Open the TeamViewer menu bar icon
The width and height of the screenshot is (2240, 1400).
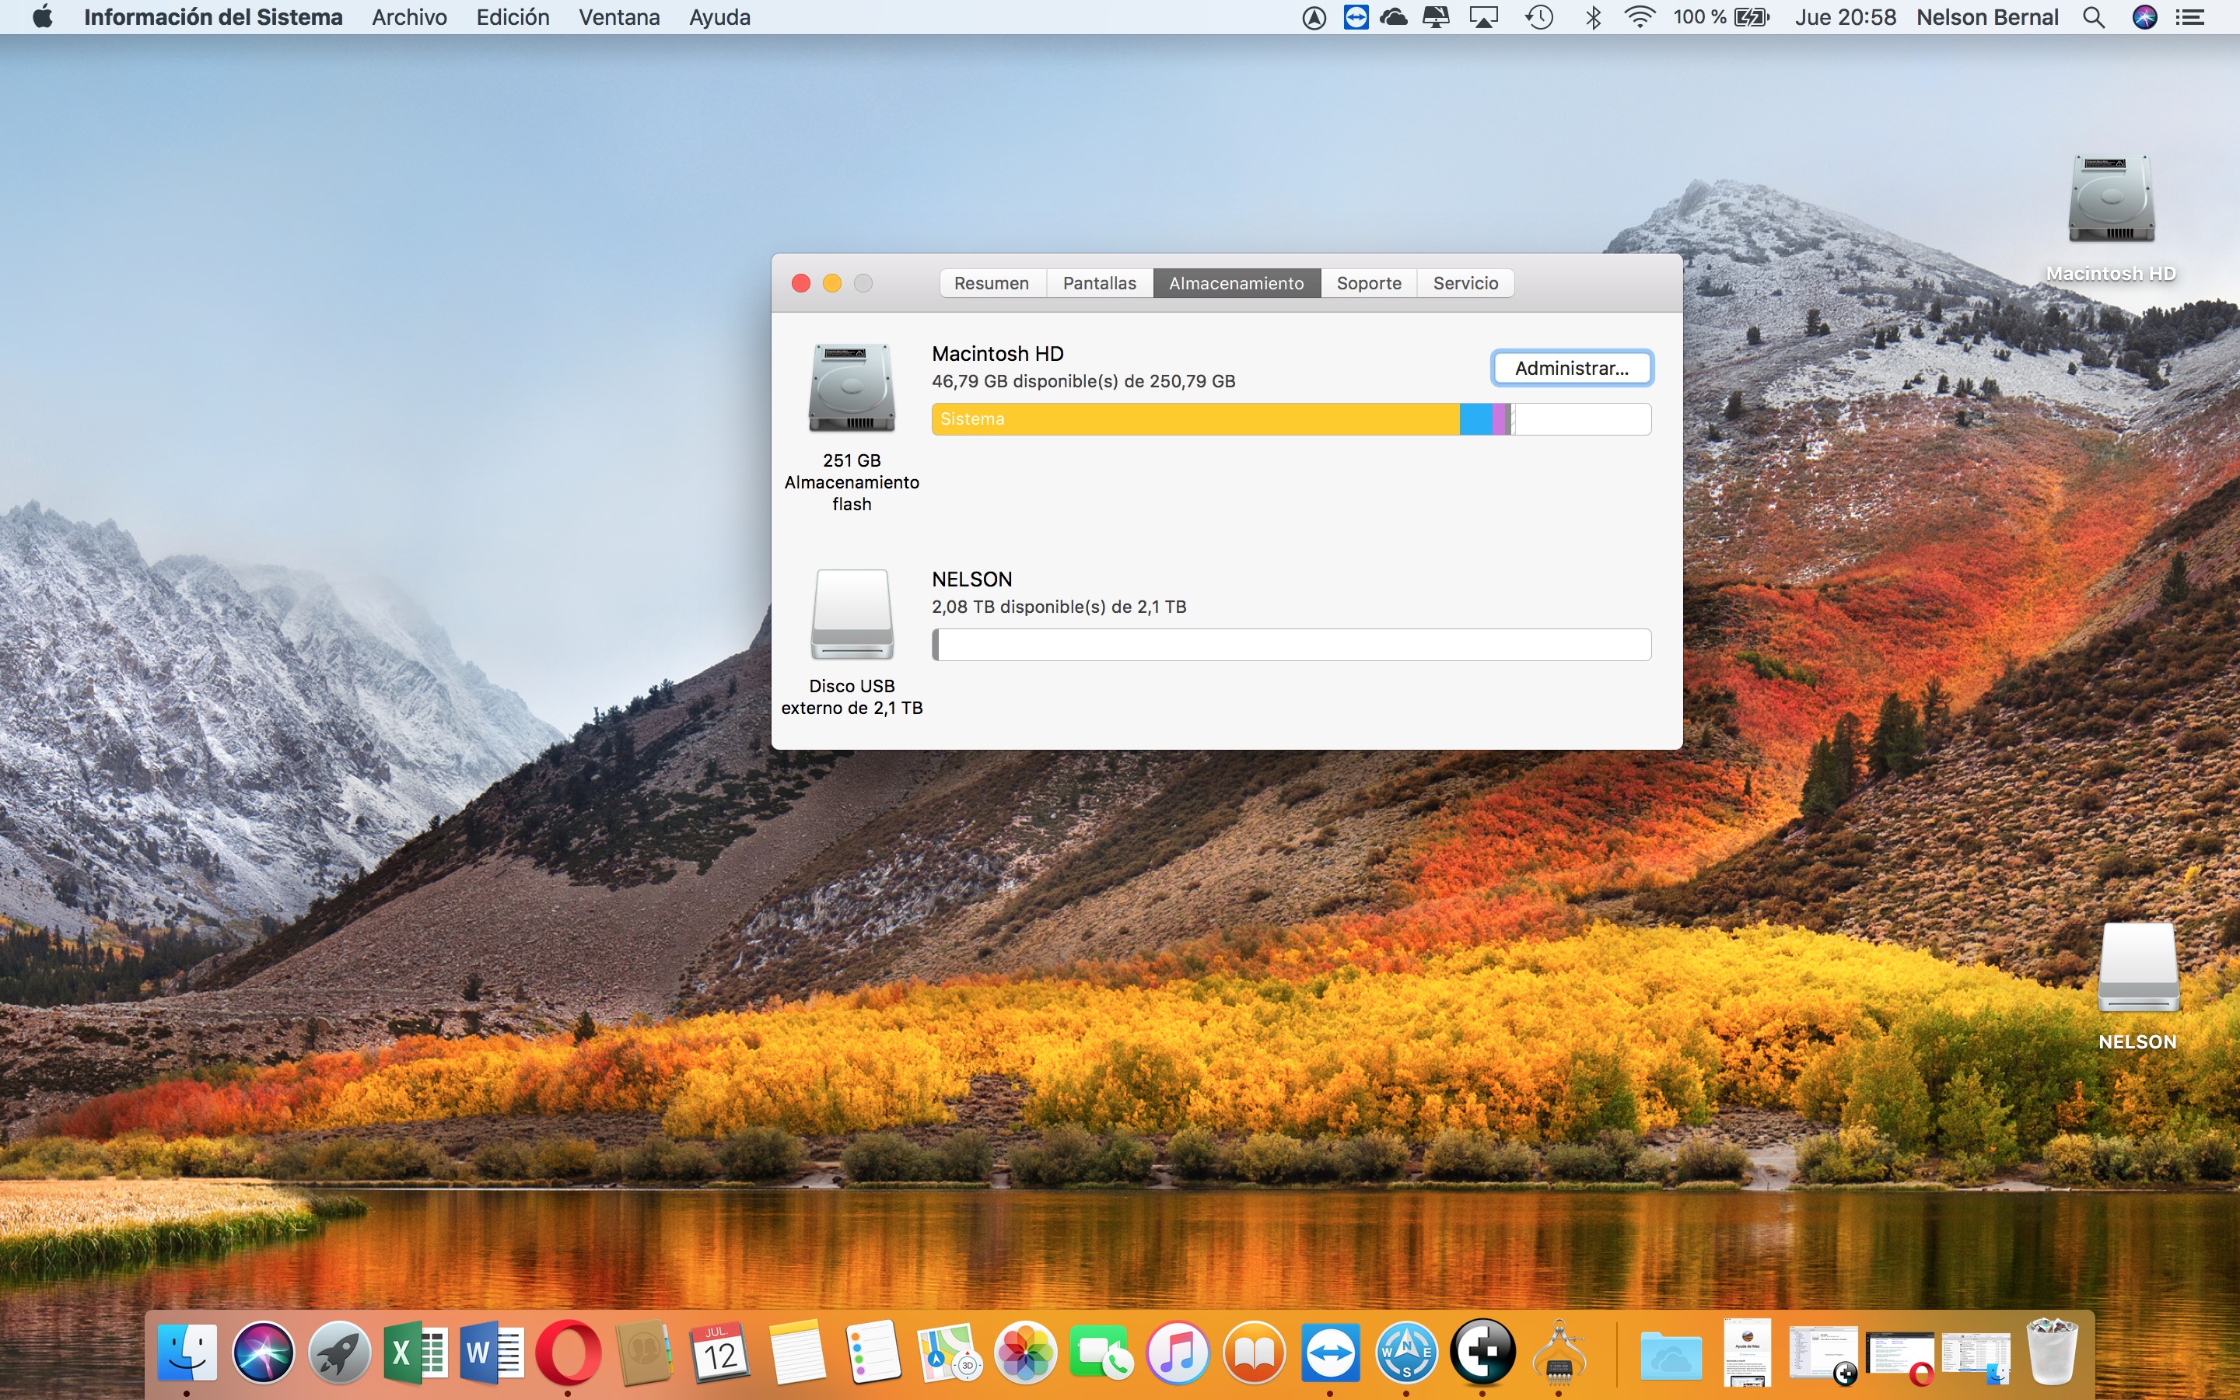[x=1356, y=18]
